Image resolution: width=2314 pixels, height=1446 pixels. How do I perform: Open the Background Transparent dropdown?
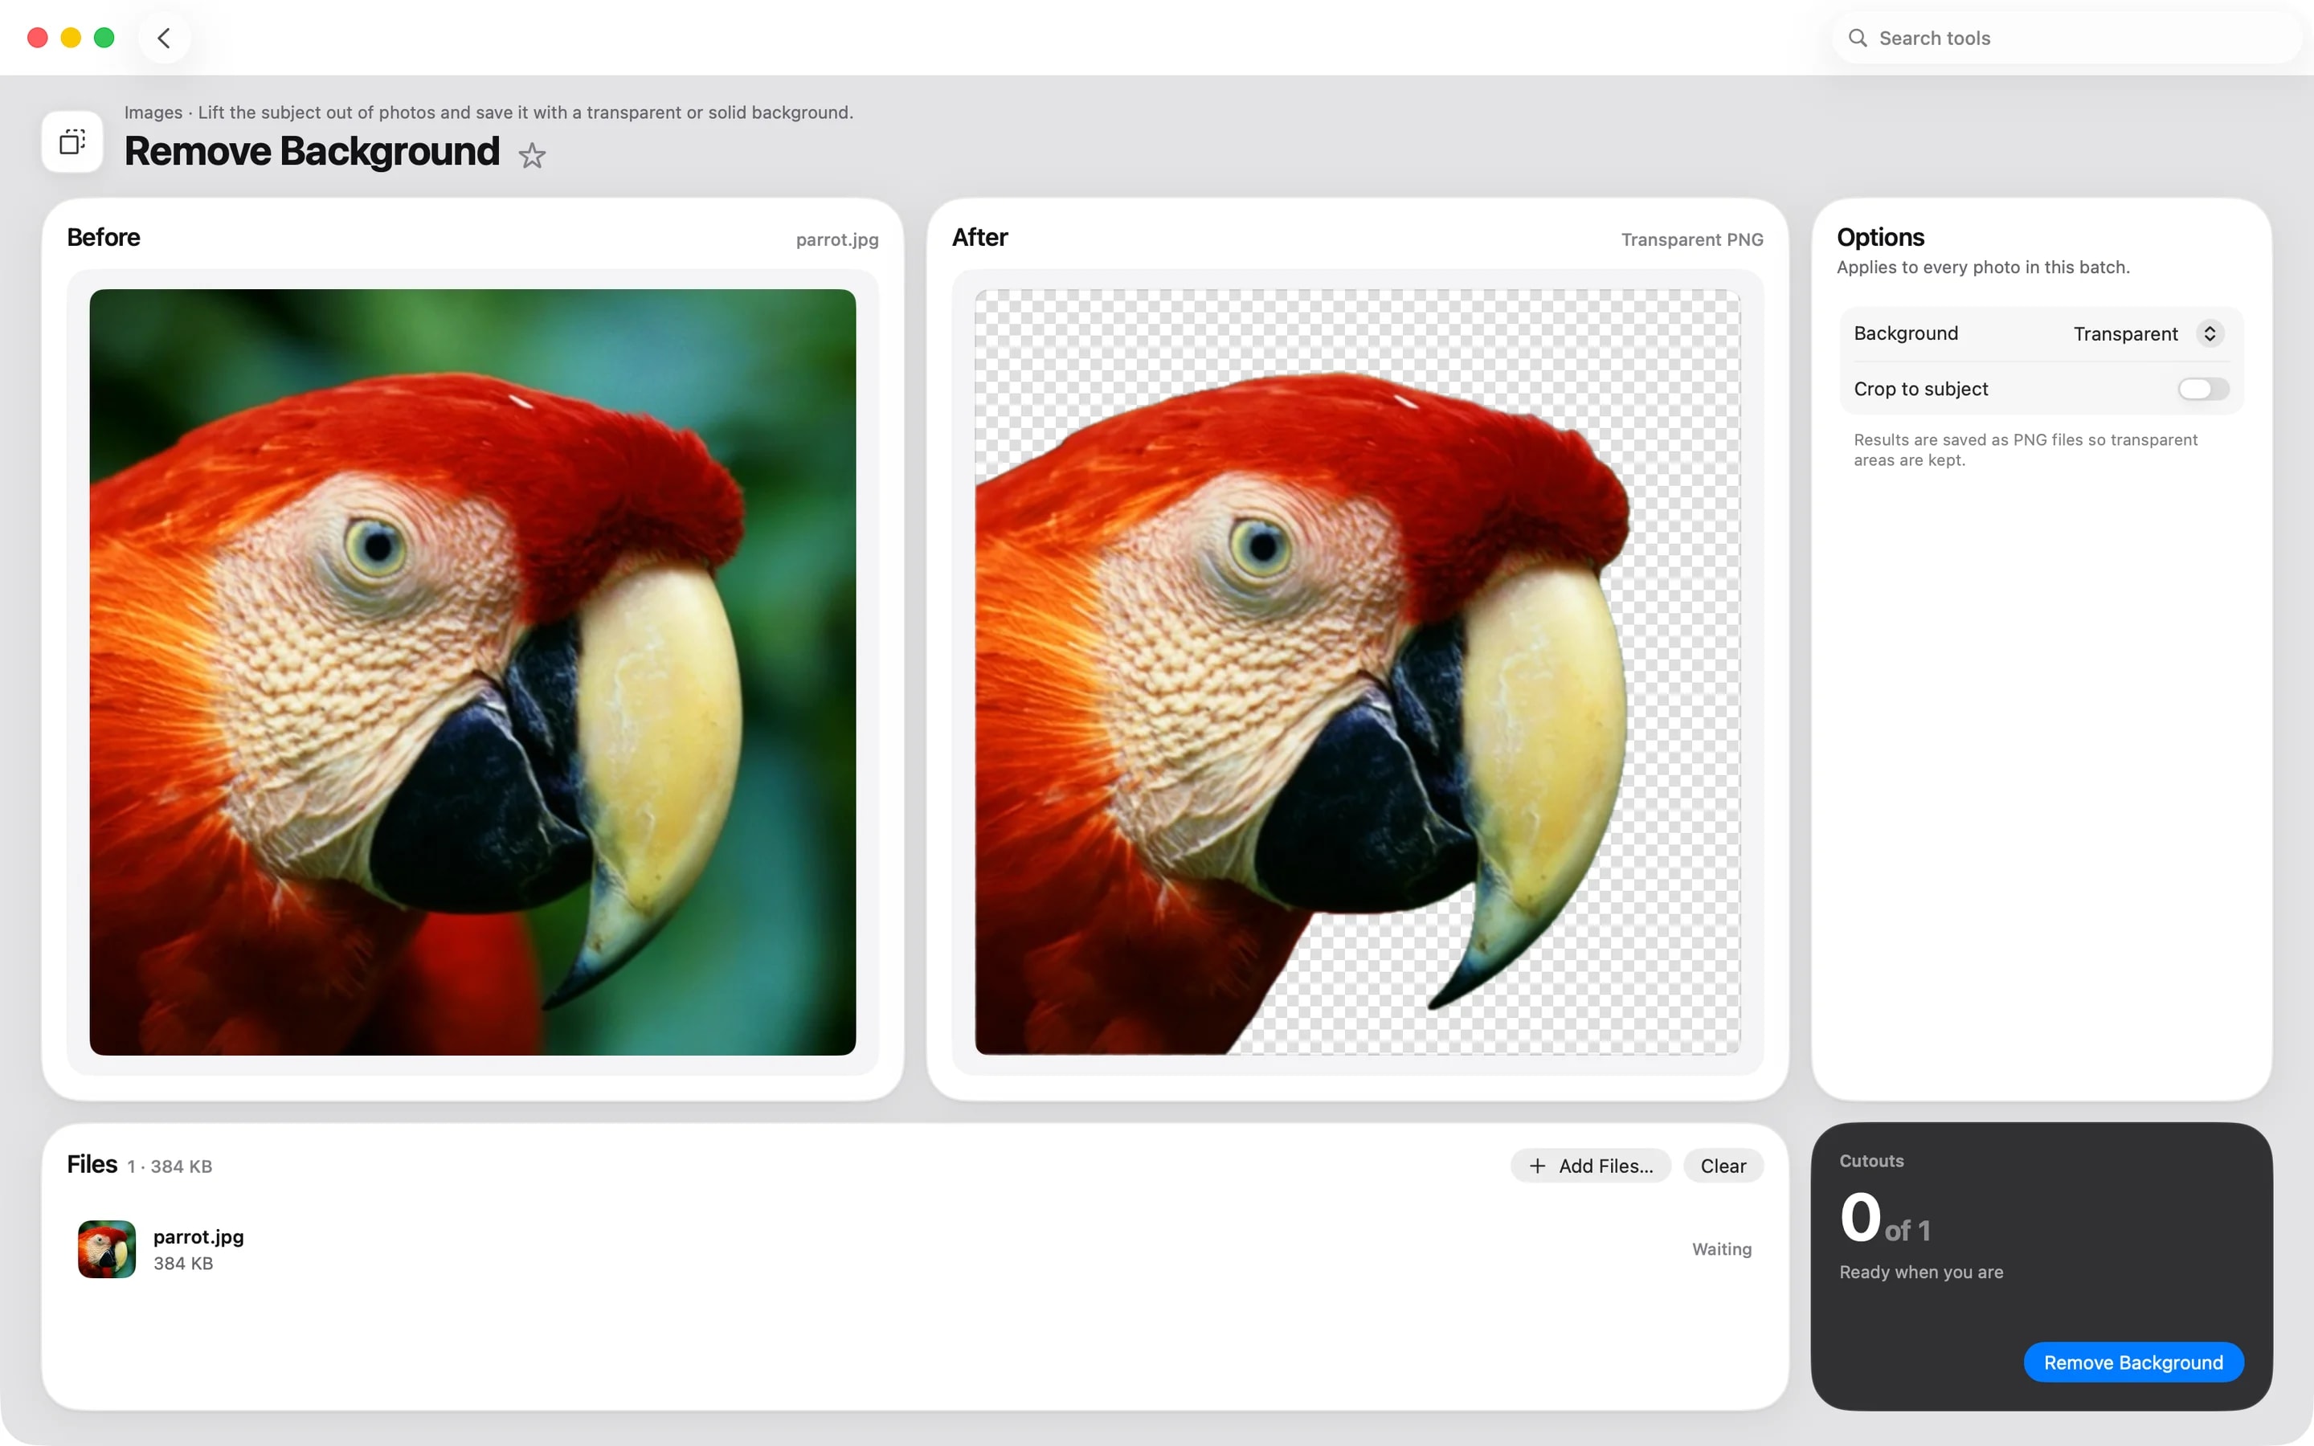coord(2148,333)
